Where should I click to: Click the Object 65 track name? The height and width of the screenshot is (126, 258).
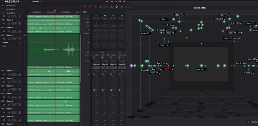10,124
